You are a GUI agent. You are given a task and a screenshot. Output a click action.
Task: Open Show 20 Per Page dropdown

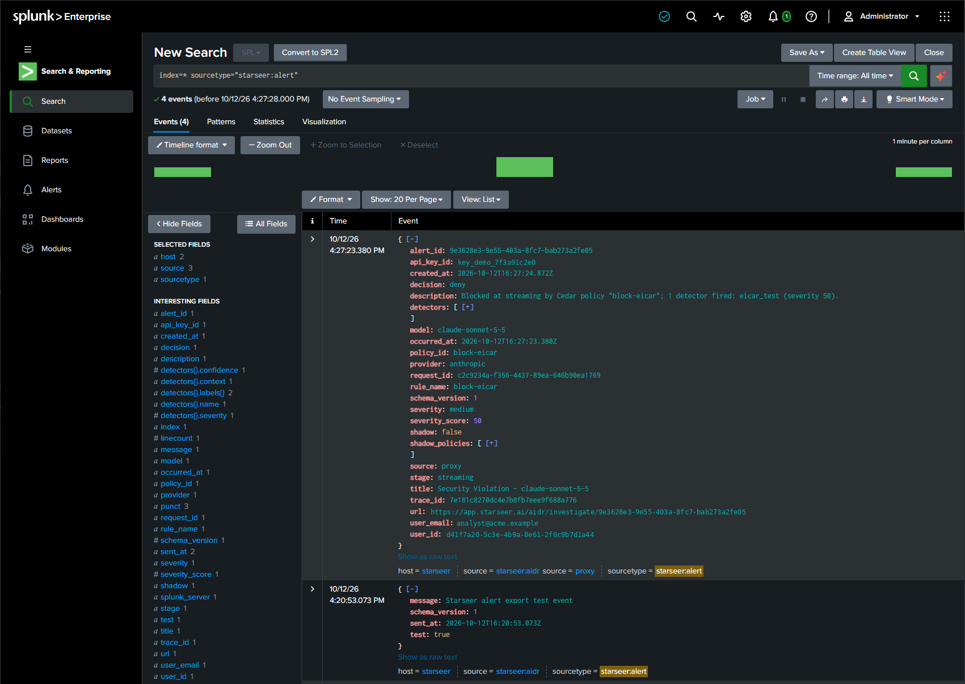tap(406, 200)
